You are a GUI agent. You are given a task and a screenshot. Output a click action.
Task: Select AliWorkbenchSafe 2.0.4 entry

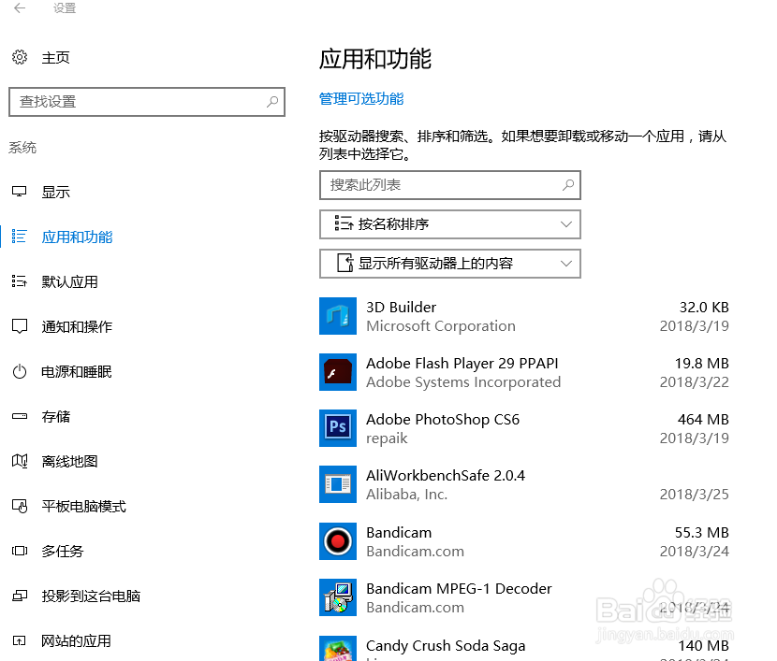524,484
